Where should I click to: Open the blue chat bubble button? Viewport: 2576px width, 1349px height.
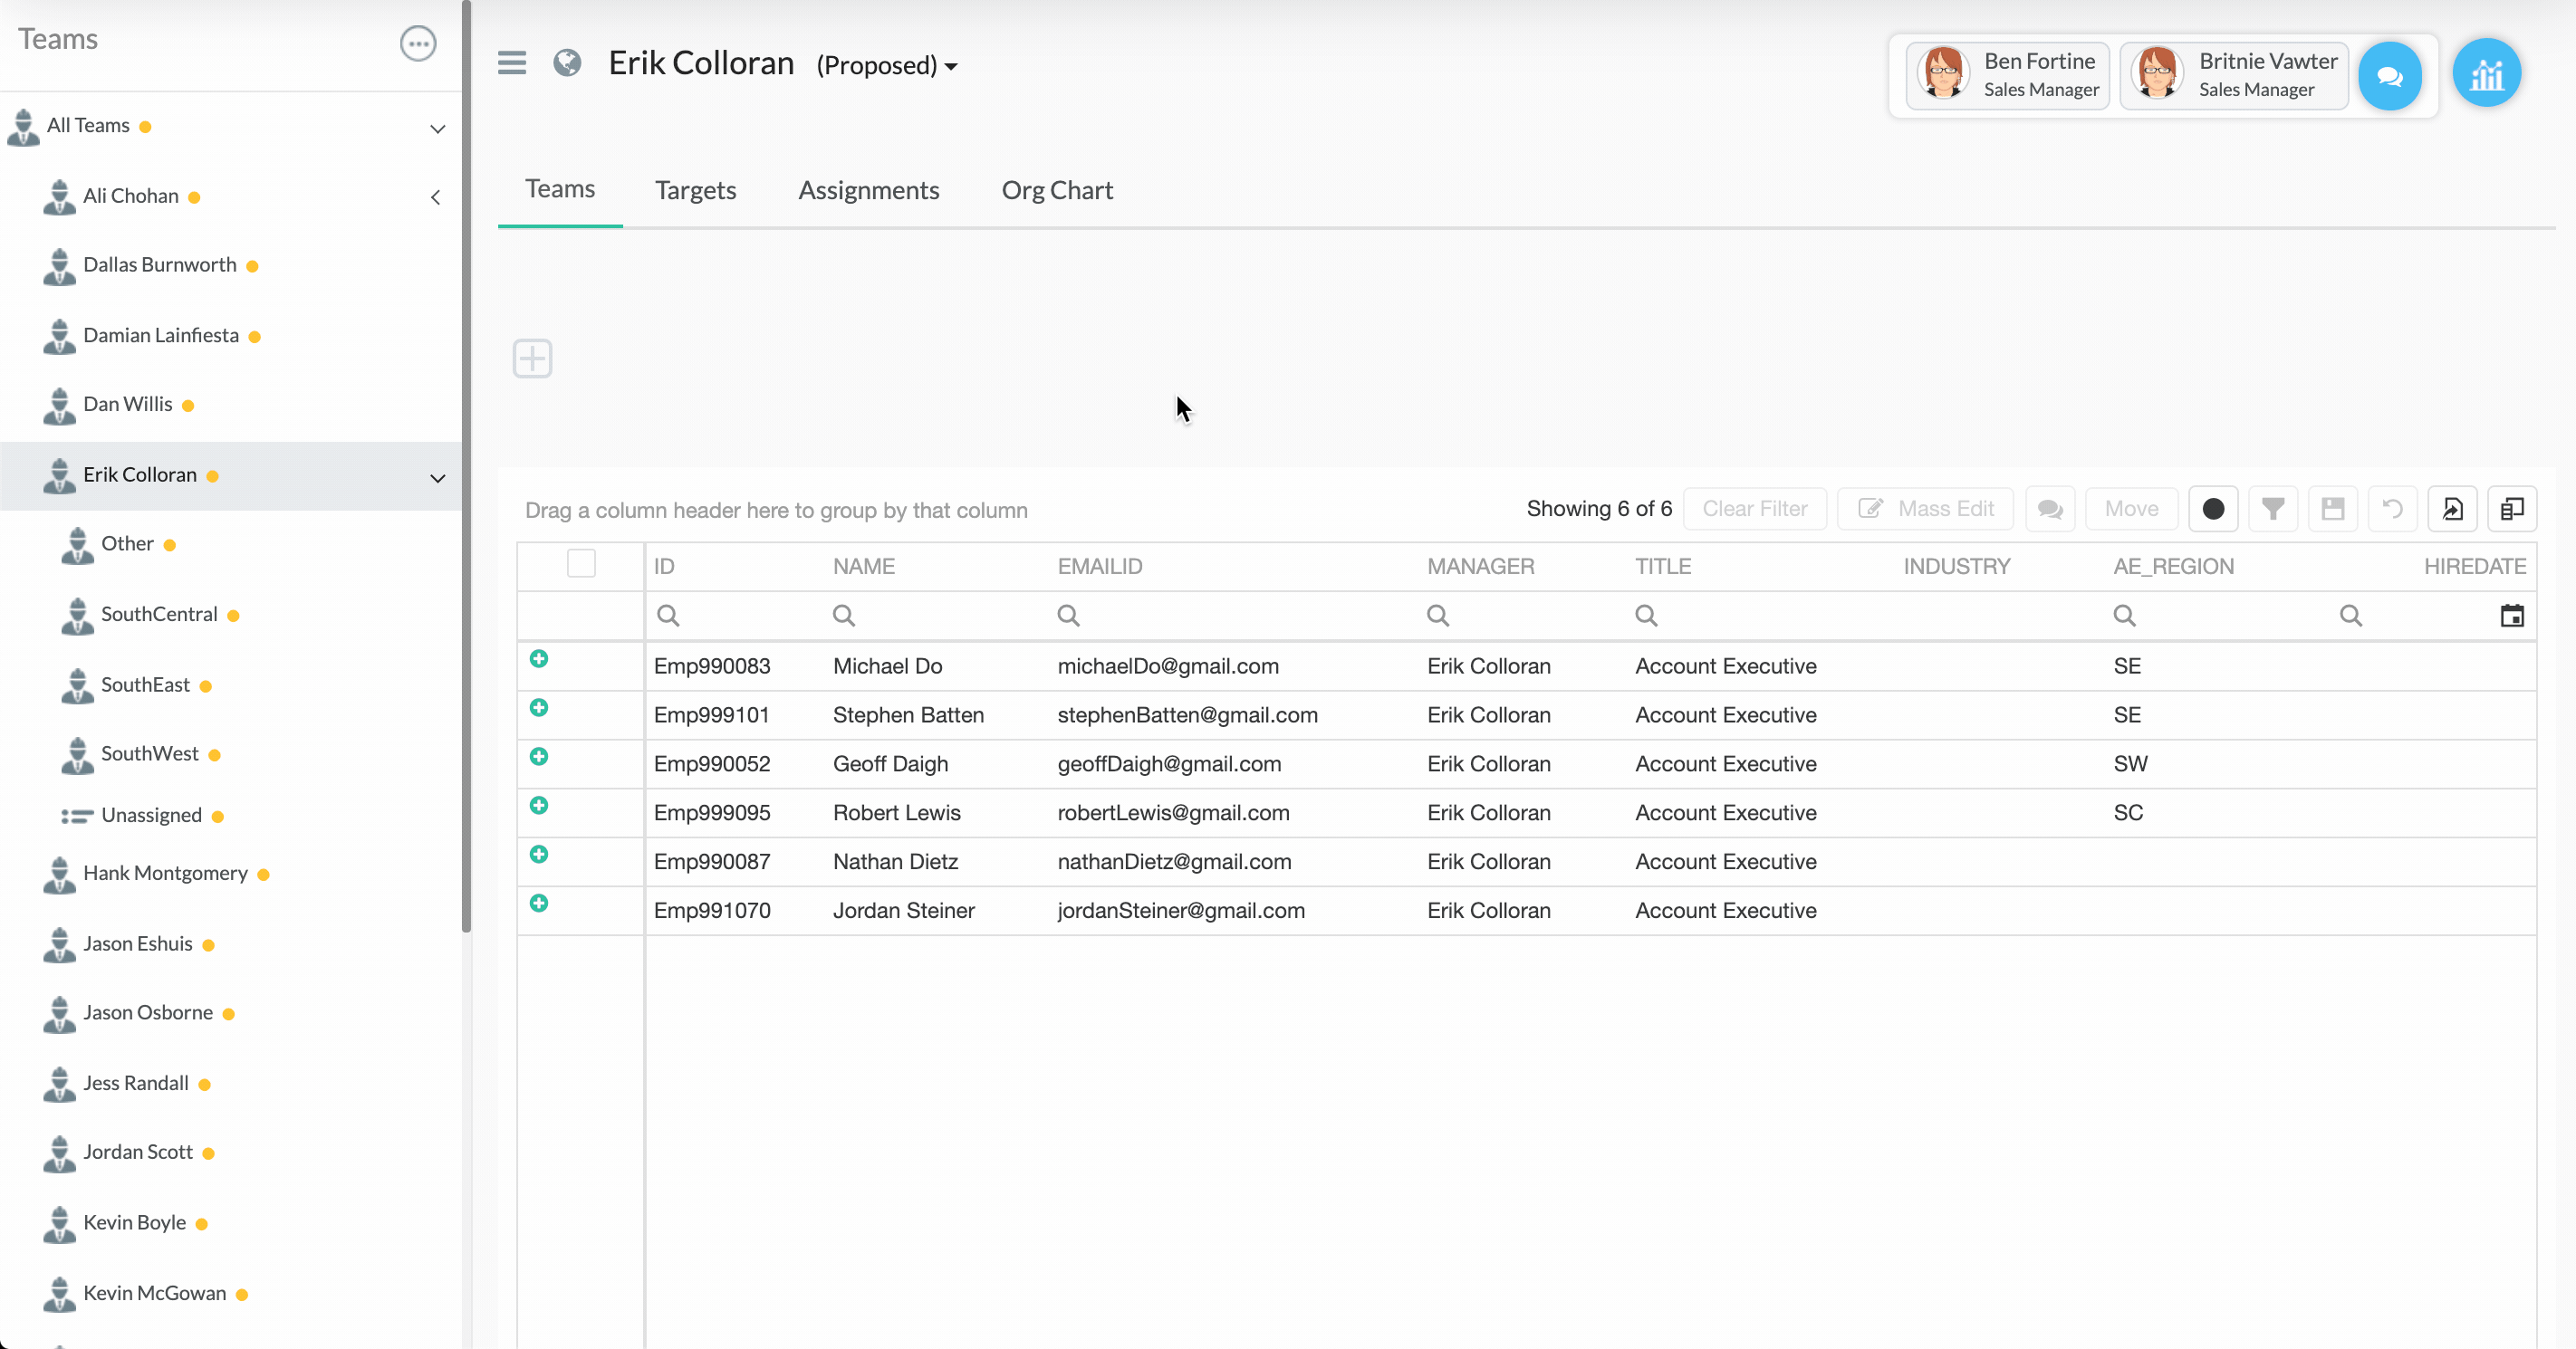2389,75
